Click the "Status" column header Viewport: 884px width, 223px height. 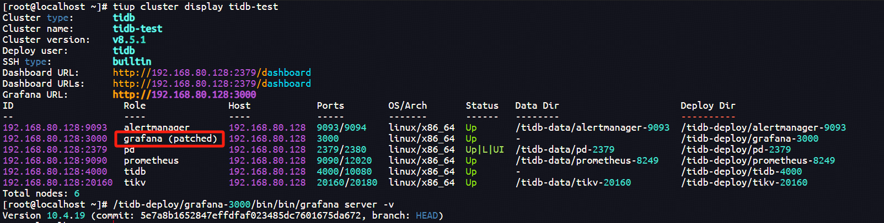[481, 105]
